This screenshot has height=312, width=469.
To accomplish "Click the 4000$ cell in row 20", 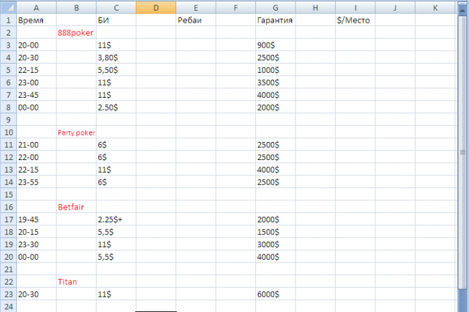I will pyautogui.click(x=275, y=256).
